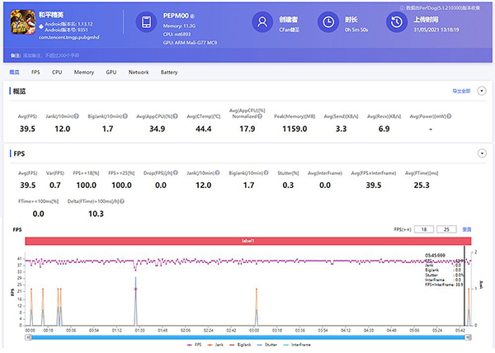The width and height of the screenshot is (495, 353).
Task: Click reset link beside FPS threshold fields
Action: coord(466,228)
